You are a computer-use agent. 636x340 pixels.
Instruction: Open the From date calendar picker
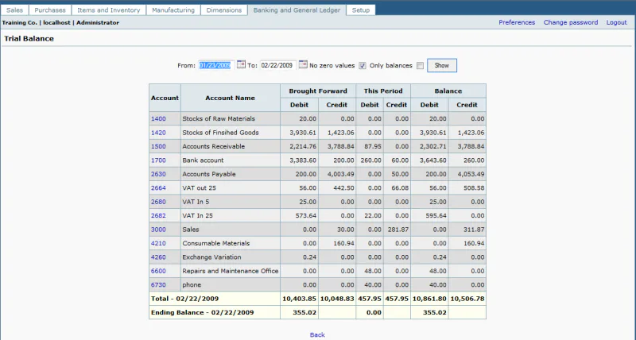coord(241,64)
